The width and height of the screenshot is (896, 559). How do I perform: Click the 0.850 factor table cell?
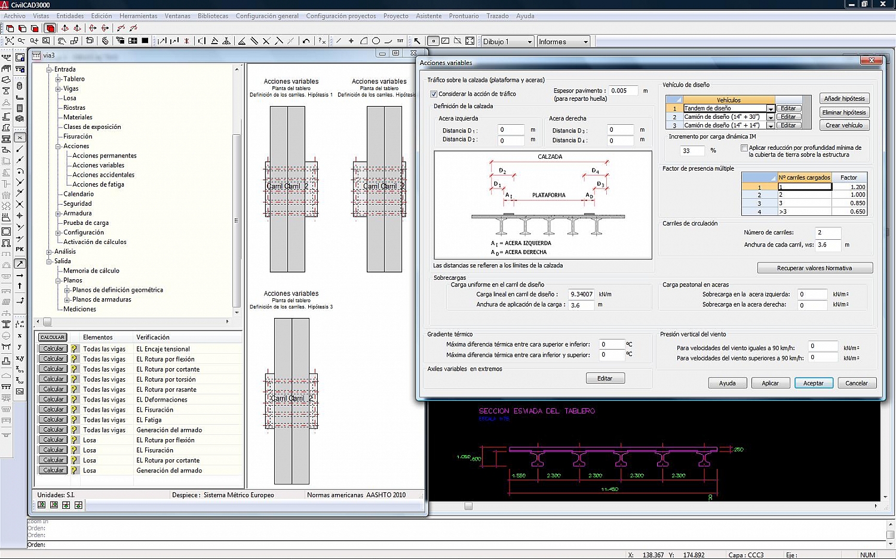click(849, 203)
